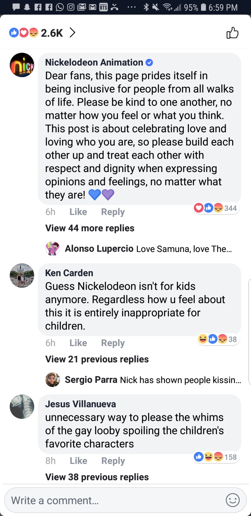251x516 pixels.
Task: Like Ken Carden's comment
Action: pyautogui.click(x=78, y=343)
